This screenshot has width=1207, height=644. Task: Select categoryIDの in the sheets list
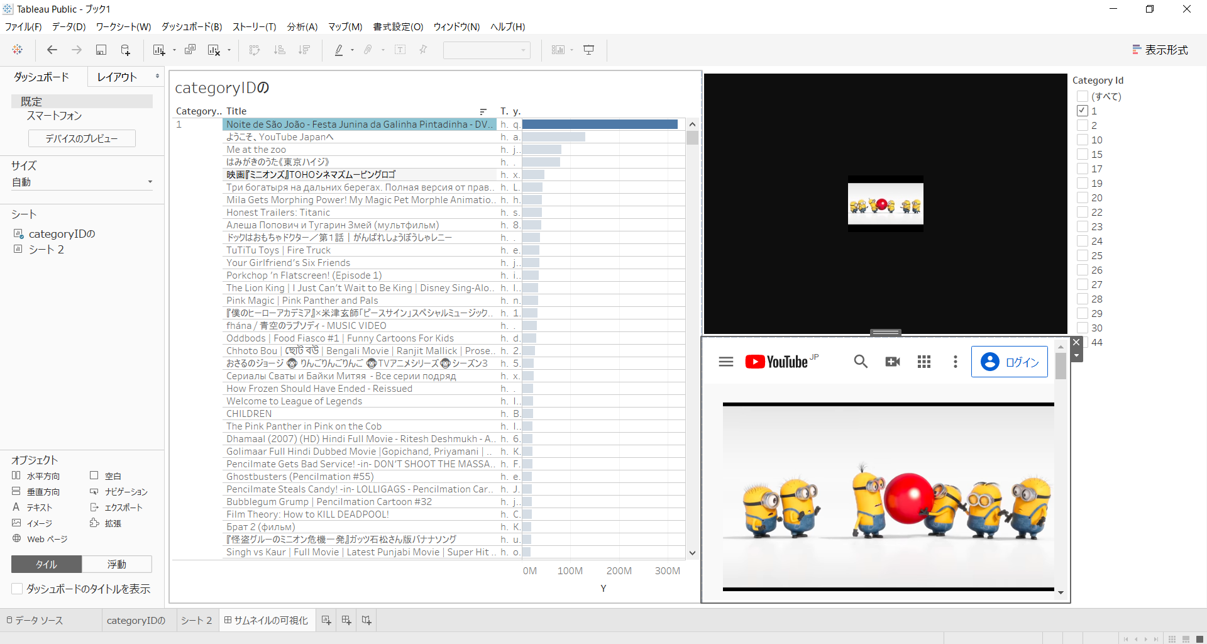click(x=62, y=233)
